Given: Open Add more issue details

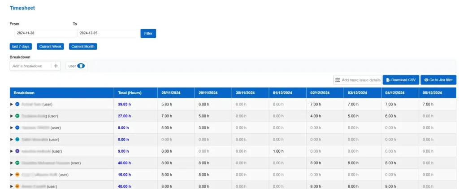Looking at the screenshot, I should tap(357, 80).
